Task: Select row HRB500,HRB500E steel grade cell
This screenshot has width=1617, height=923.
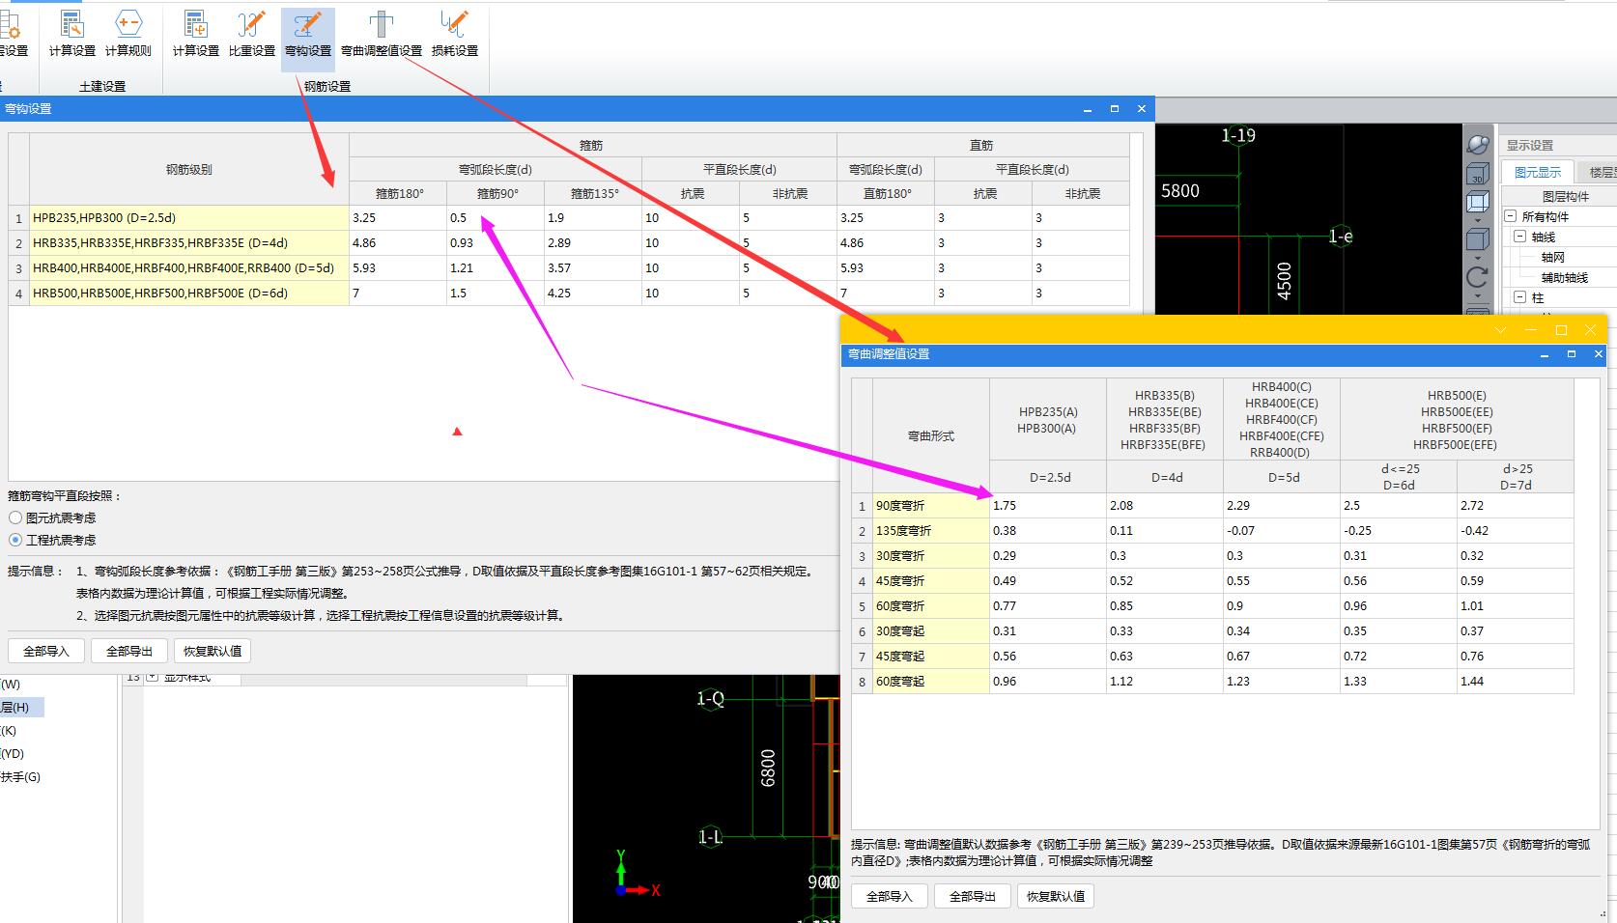Action: point(189,294)
